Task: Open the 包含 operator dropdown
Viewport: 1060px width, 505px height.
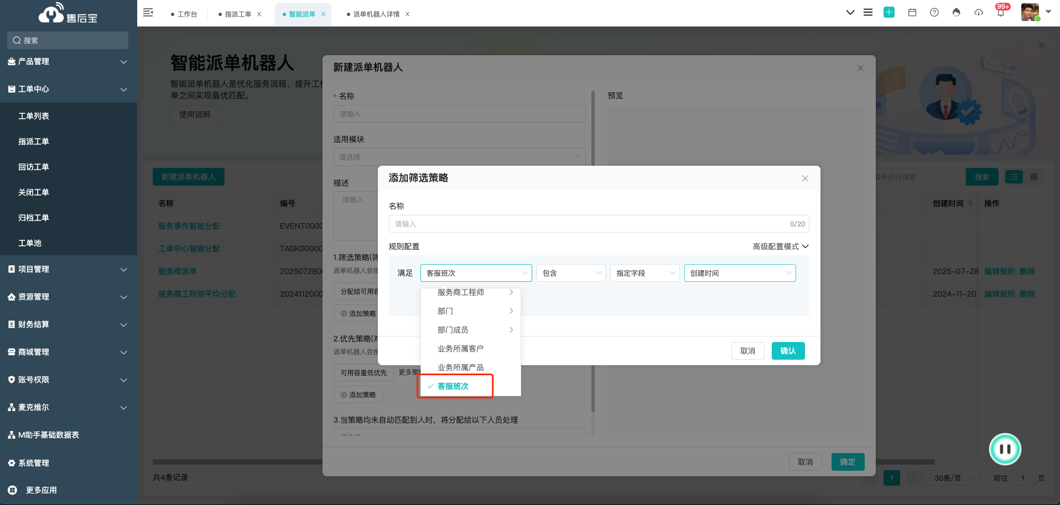Action: pyautogui.click(x=571, y=273)
